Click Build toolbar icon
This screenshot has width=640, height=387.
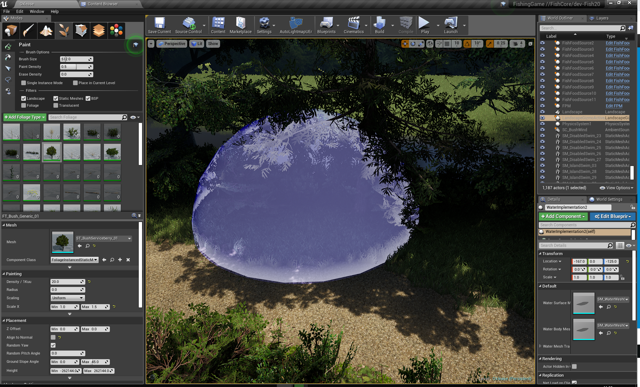(379, 26)
